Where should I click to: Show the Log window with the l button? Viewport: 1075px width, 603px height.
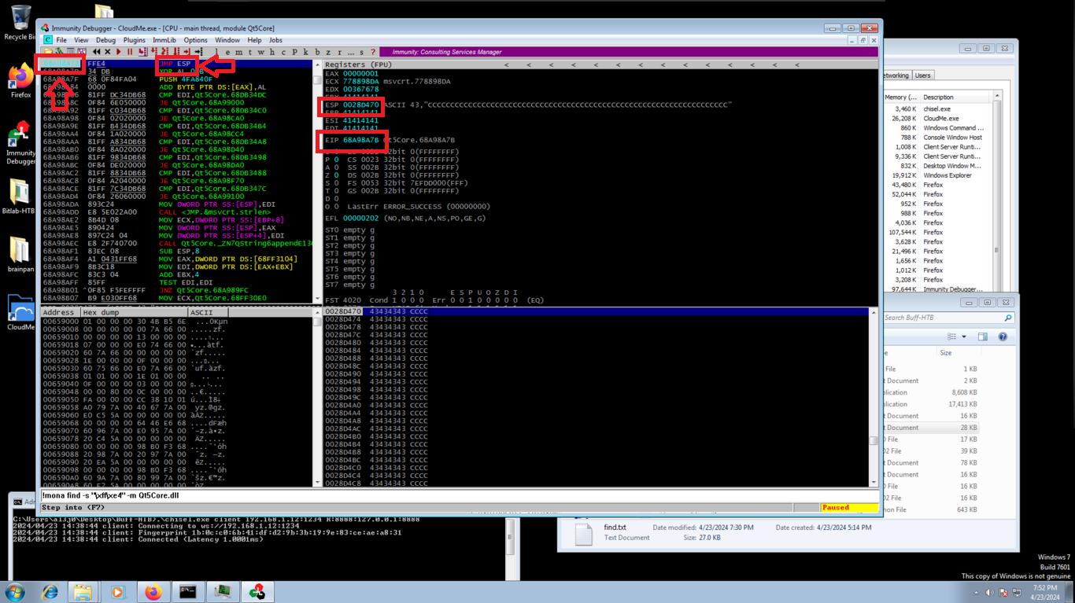(x=216, y=52)
